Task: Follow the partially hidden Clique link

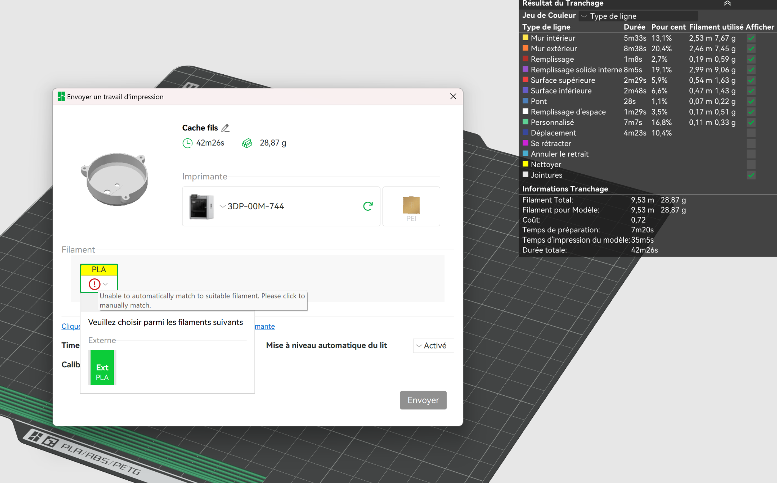Action: (x=71, y=326)
